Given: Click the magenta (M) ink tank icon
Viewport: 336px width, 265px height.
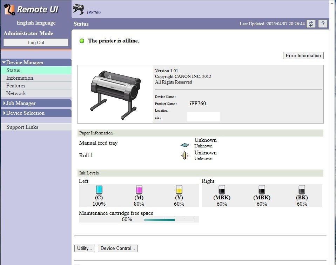Looking at the screenshot, I should click(139, 190).
